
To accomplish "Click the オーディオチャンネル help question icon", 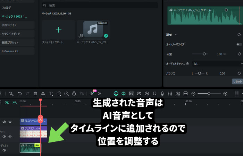I will [187, 63].
